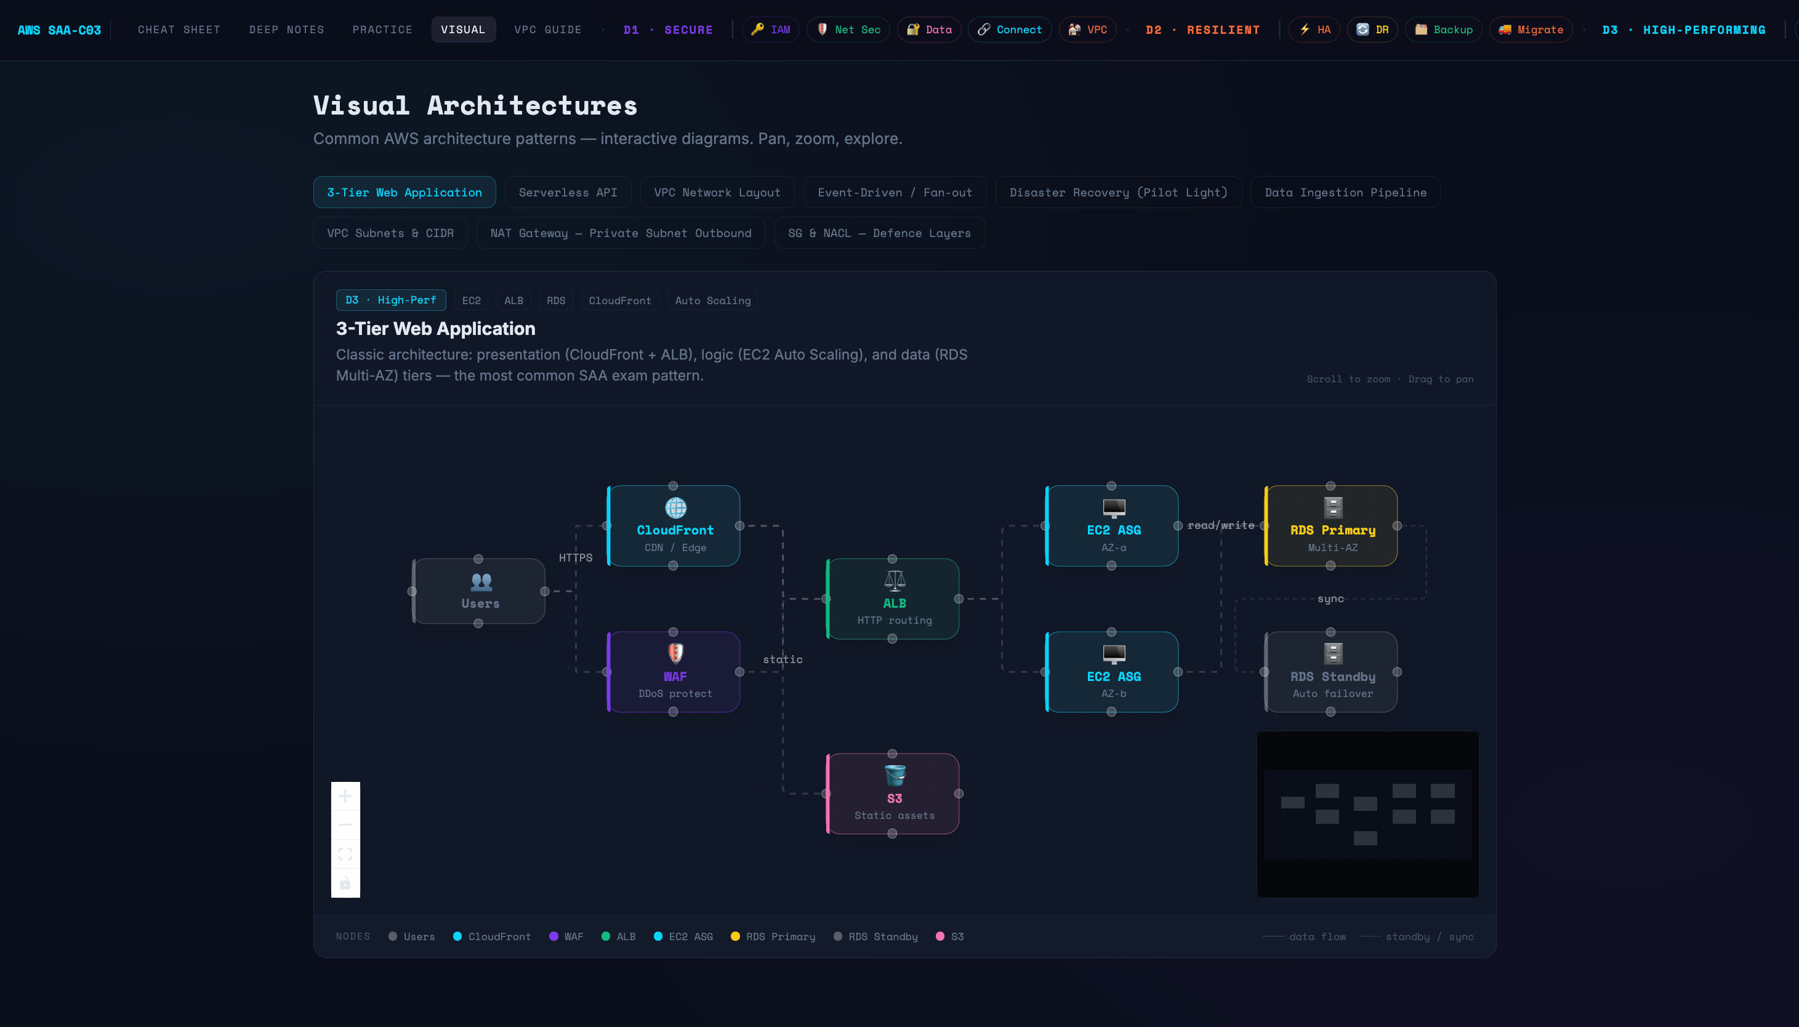Click the EC2 ASG AZ-a monitor icon
Viewport: 1799px width, 1027px height.
pyautogui.click(x=1114, y=508)
